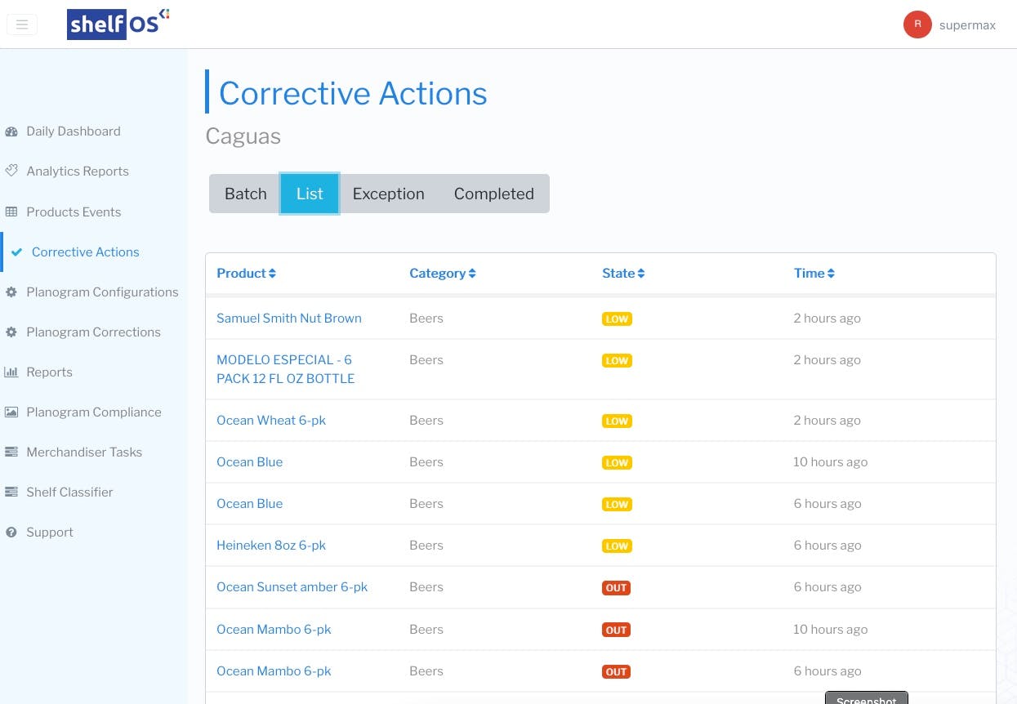Image resolution: width=1017 pixels, height=704 pixels.
Task: Click the Planogram Compliance image icon
Action: click(11, 412)
